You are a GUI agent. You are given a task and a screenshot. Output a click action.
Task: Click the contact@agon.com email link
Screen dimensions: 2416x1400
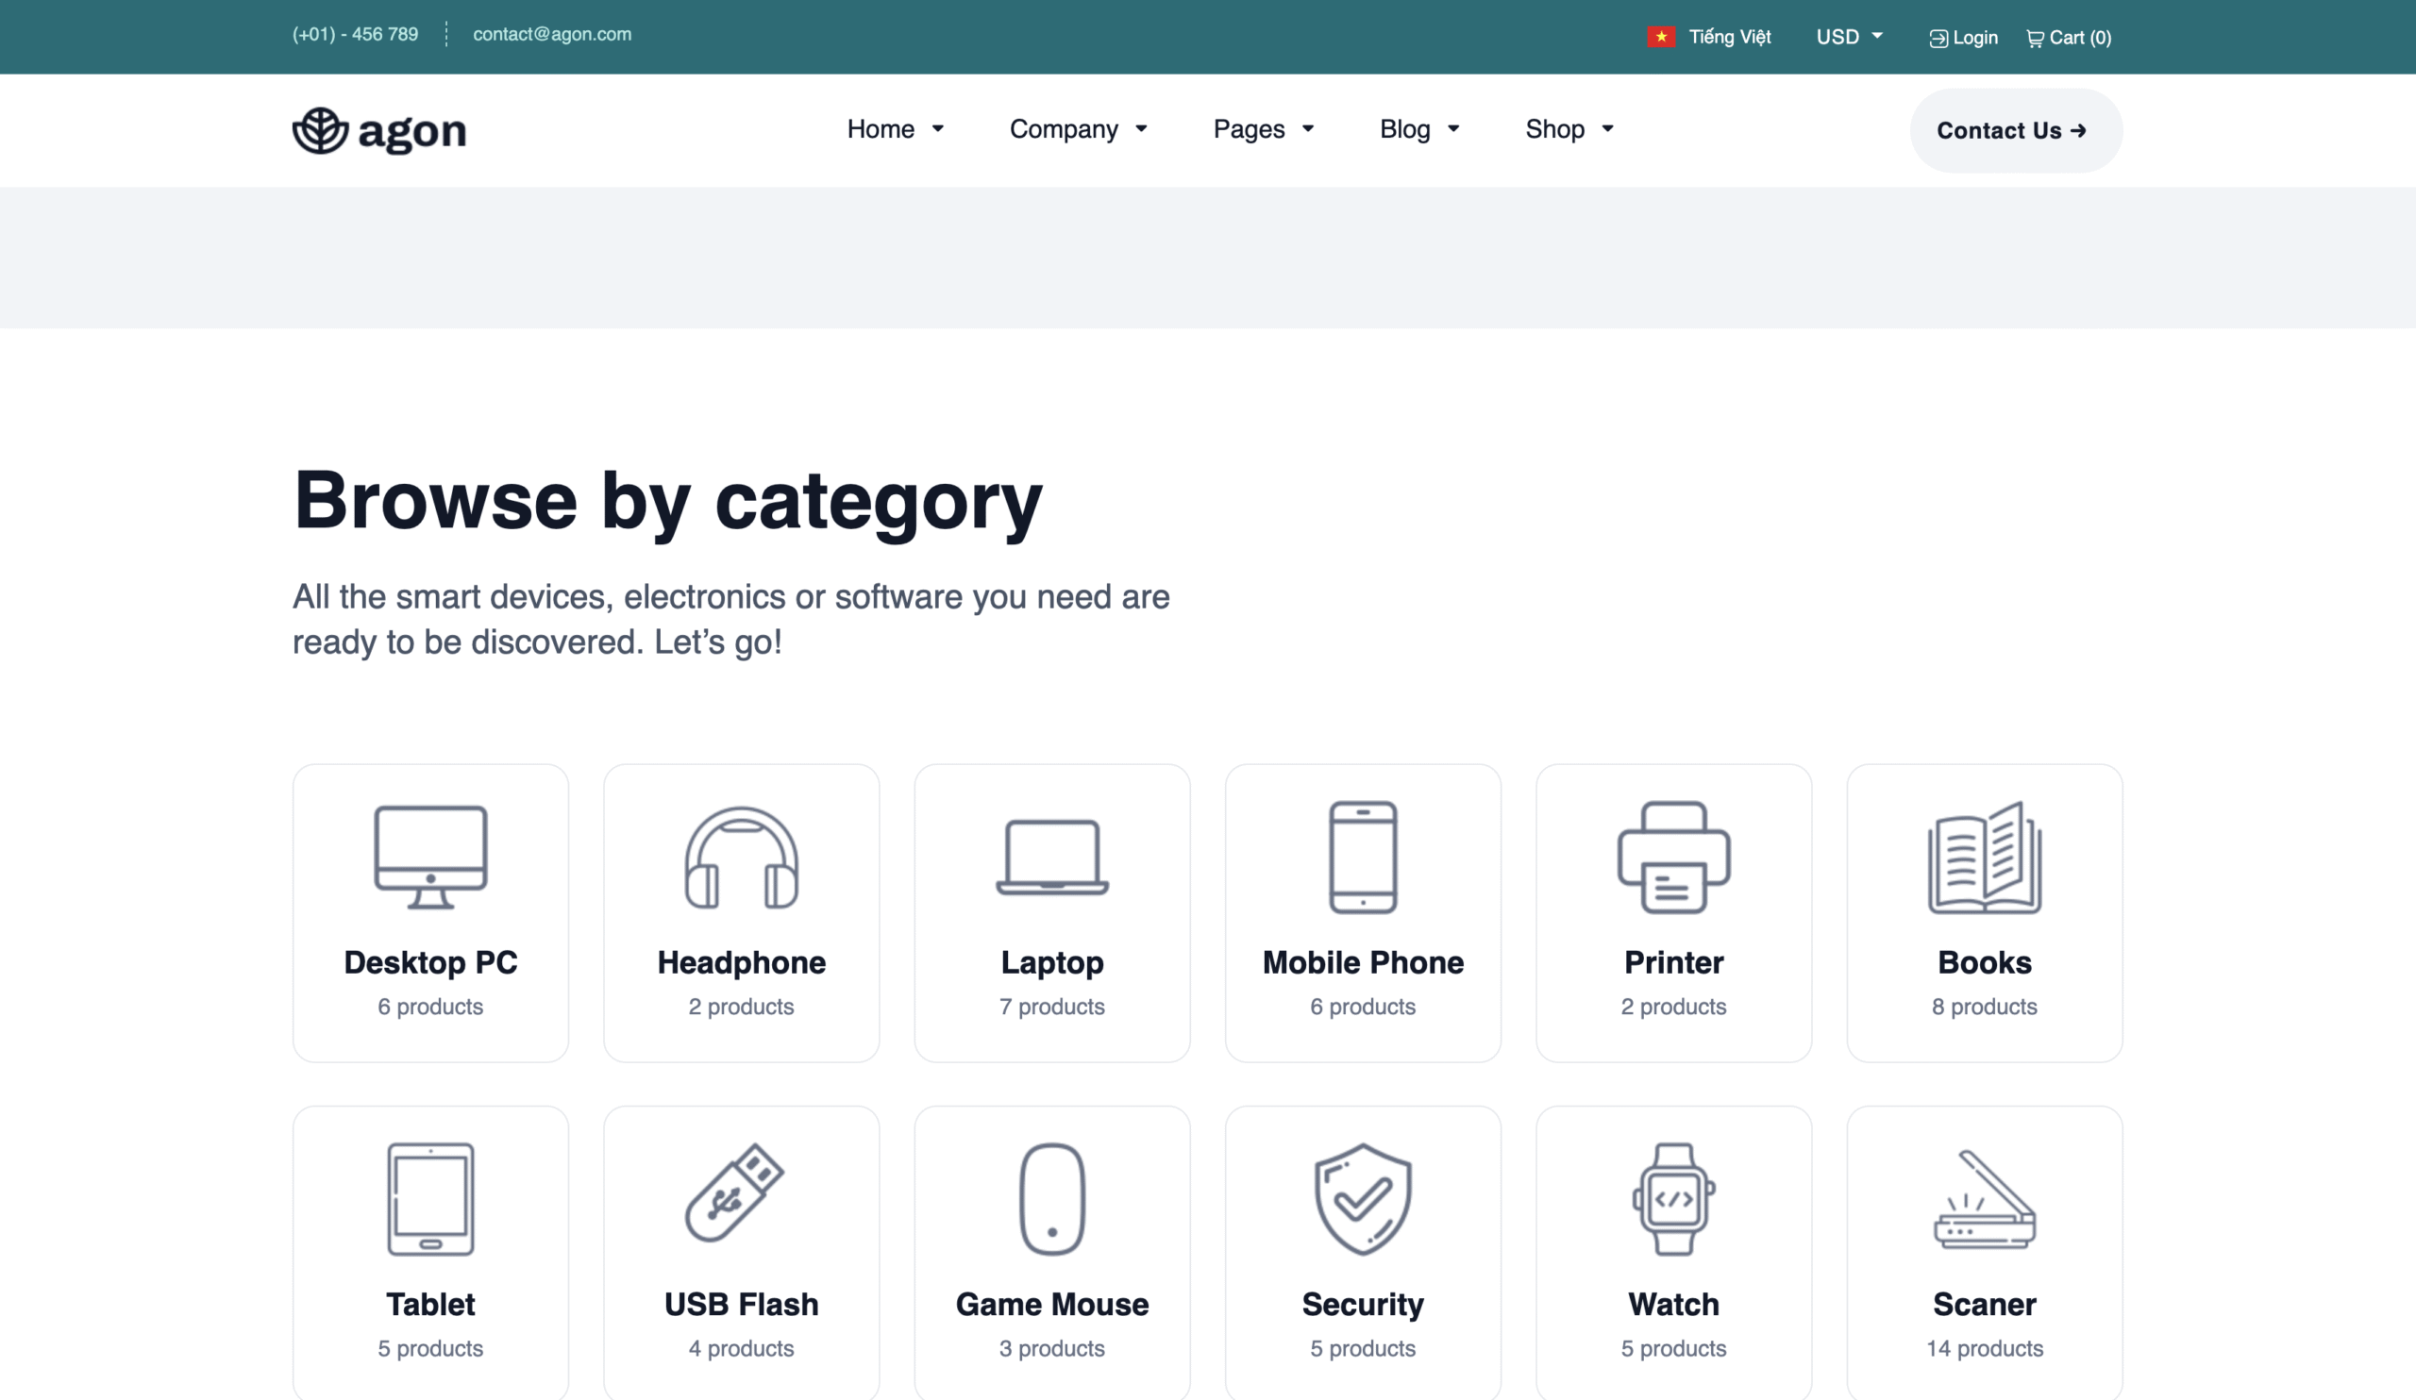tap(551, 34)
